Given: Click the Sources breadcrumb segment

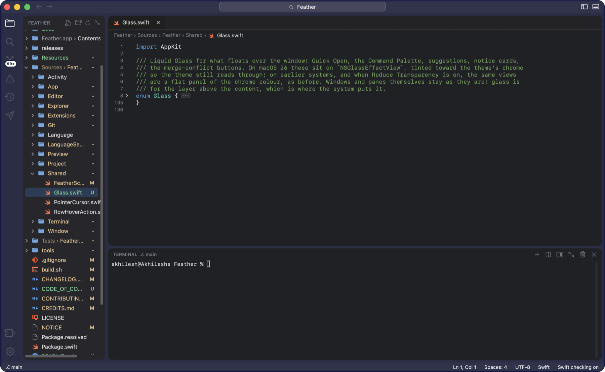Looking at the screenshot, I should click(x=147, y=35).
